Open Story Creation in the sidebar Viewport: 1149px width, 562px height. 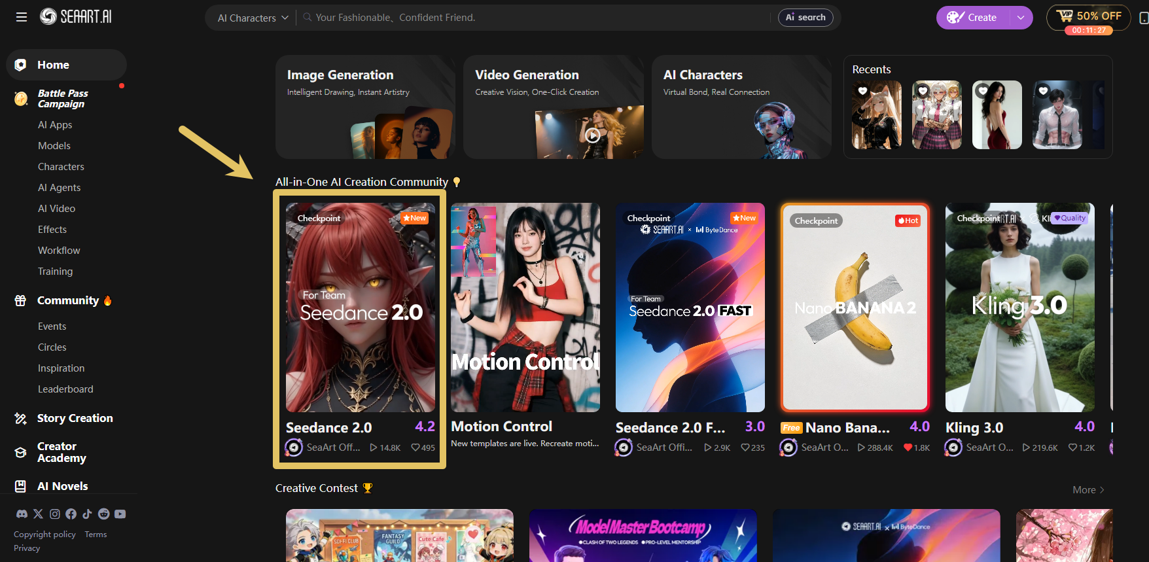click(75, 418)
